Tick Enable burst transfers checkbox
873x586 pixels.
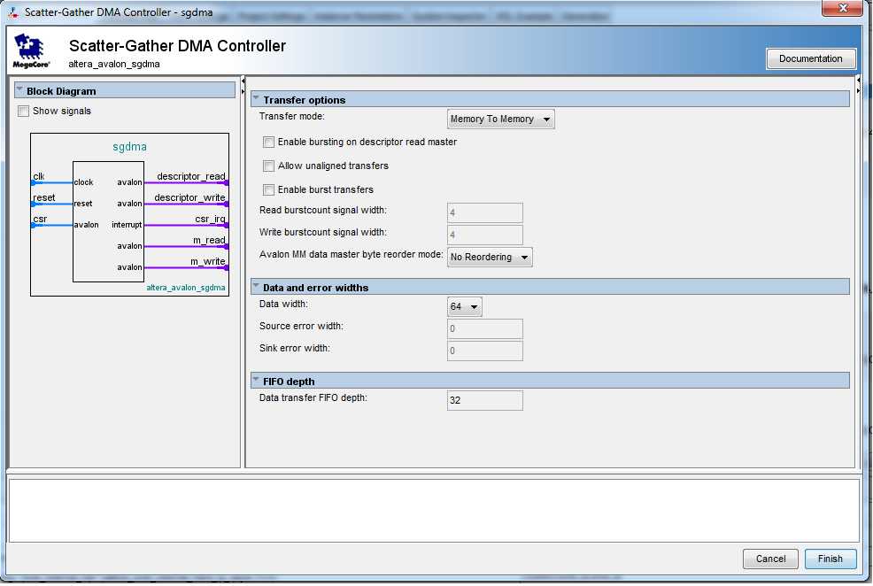click(x=268, y=189)
